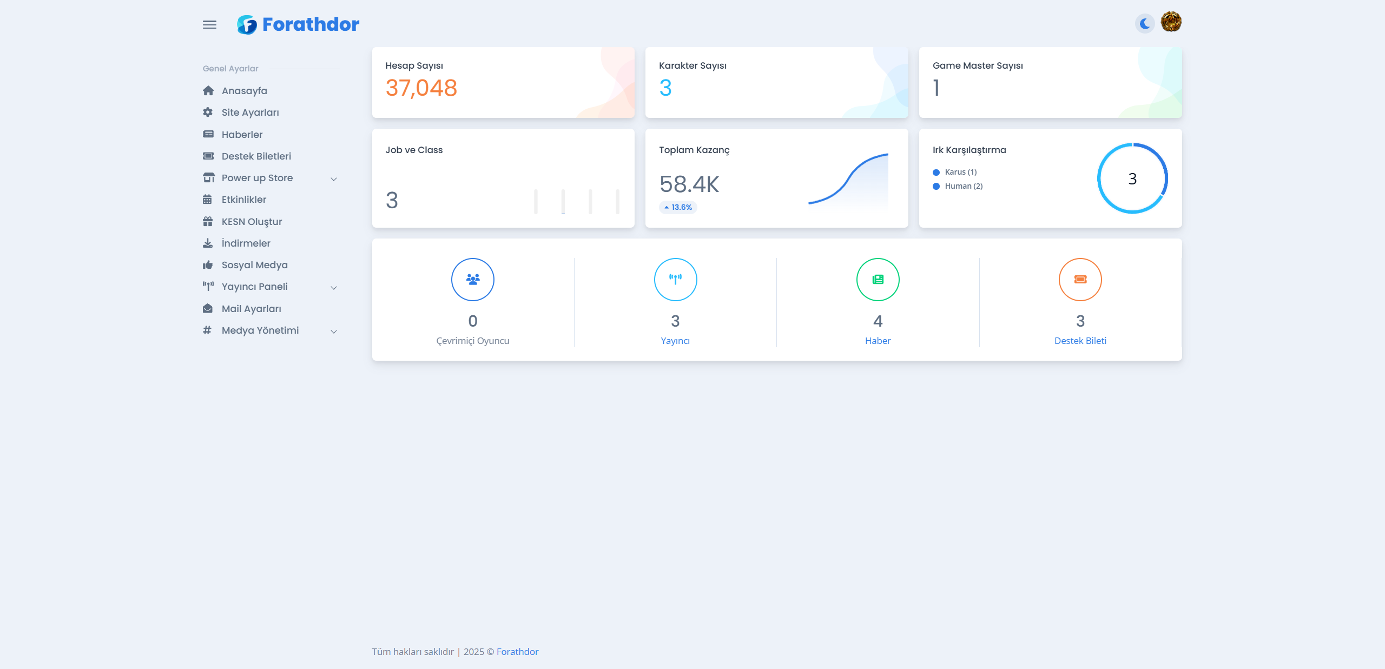Viewport: 1385px width, 669px height.
Task: Expand the Medya Yönetimi chevron
Action: [334, 332]
